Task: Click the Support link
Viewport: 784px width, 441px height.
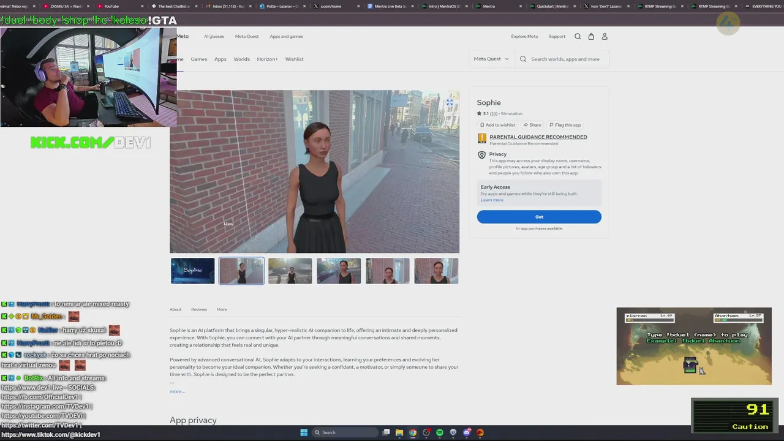Action: pyautogui.click(x=557, y=36)
